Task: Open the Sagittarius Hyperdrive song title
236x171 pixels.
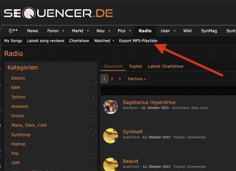Action: (x=149, y=102)
